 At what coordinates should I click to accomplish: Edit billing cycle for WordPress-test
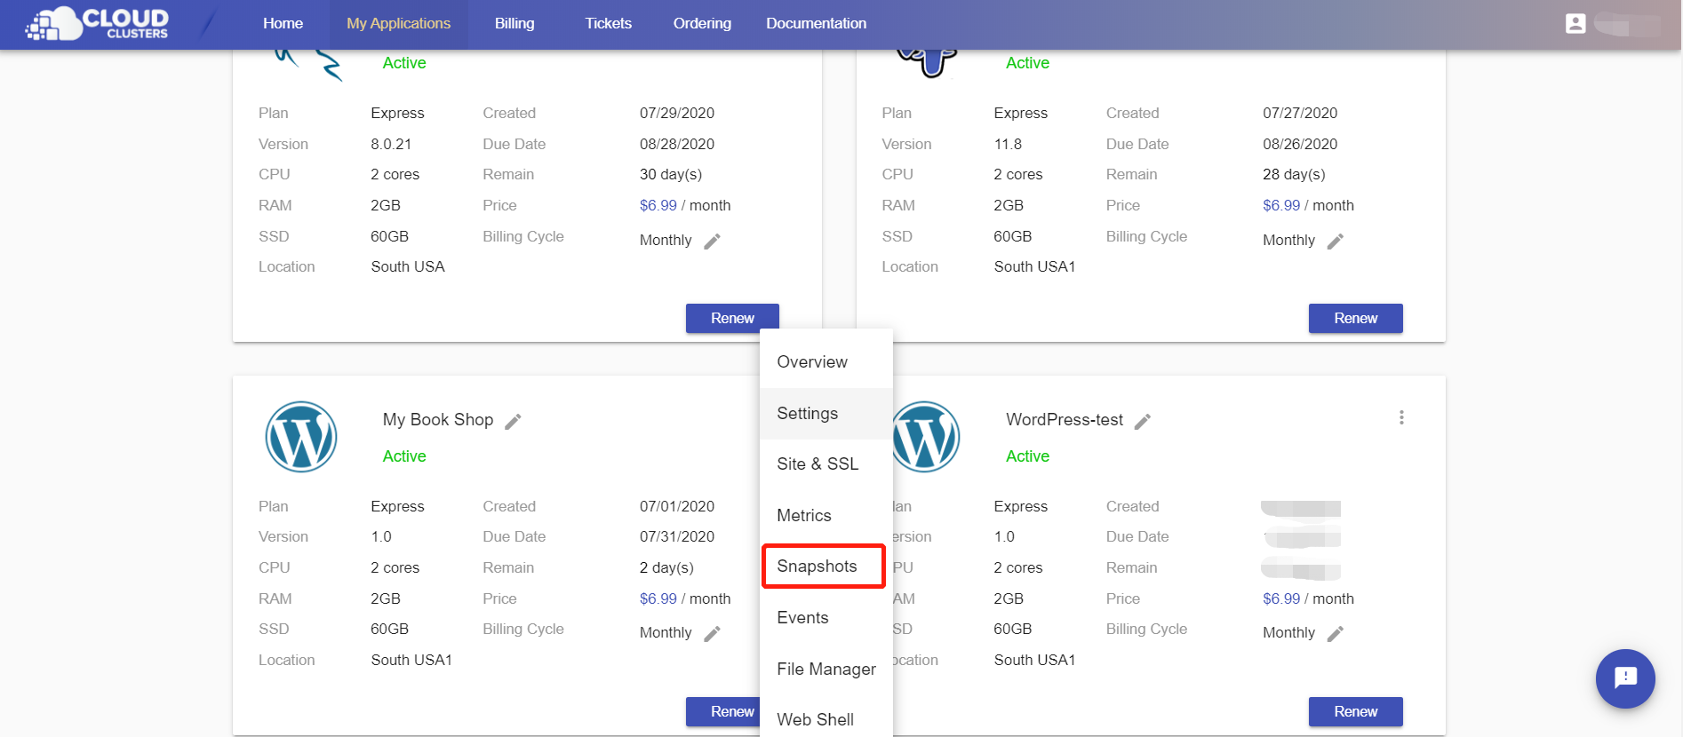(1335, 633)
